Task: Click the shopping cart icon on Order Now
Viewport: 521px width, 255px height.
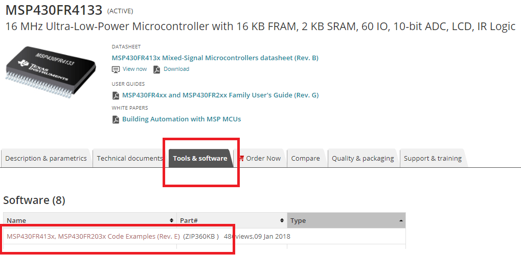Action: click(x=241, y=158)
